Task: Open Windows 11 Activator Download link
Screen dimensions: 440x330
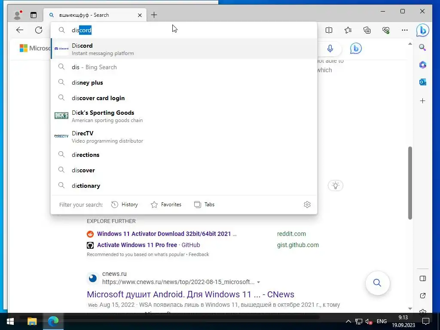Action: [167, 234]
